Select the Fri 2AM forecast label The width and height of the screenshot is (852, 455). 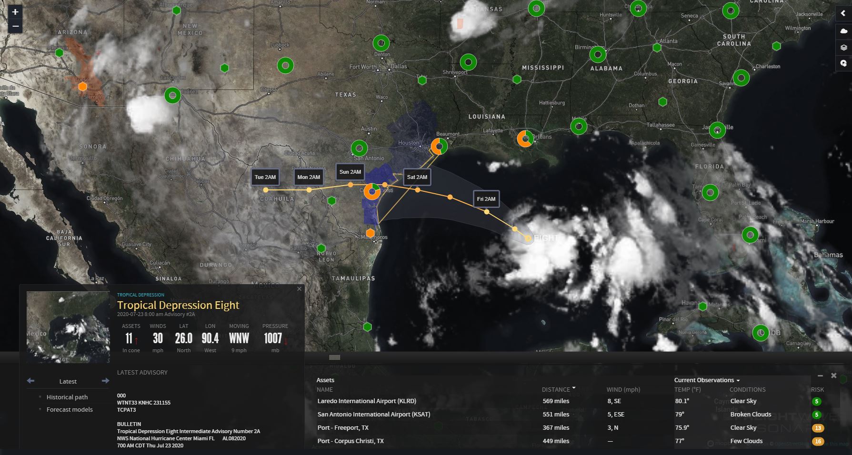(x=486, y=199)
